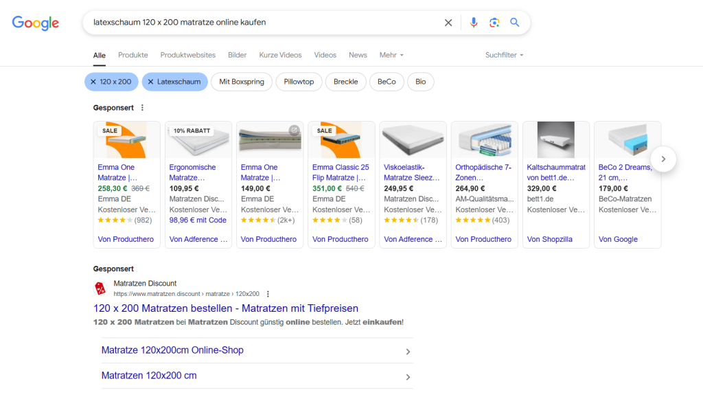Open '120 x 200 Matratzen bestellen' result link
Screen dimensions: 703x410
(226, 308)
